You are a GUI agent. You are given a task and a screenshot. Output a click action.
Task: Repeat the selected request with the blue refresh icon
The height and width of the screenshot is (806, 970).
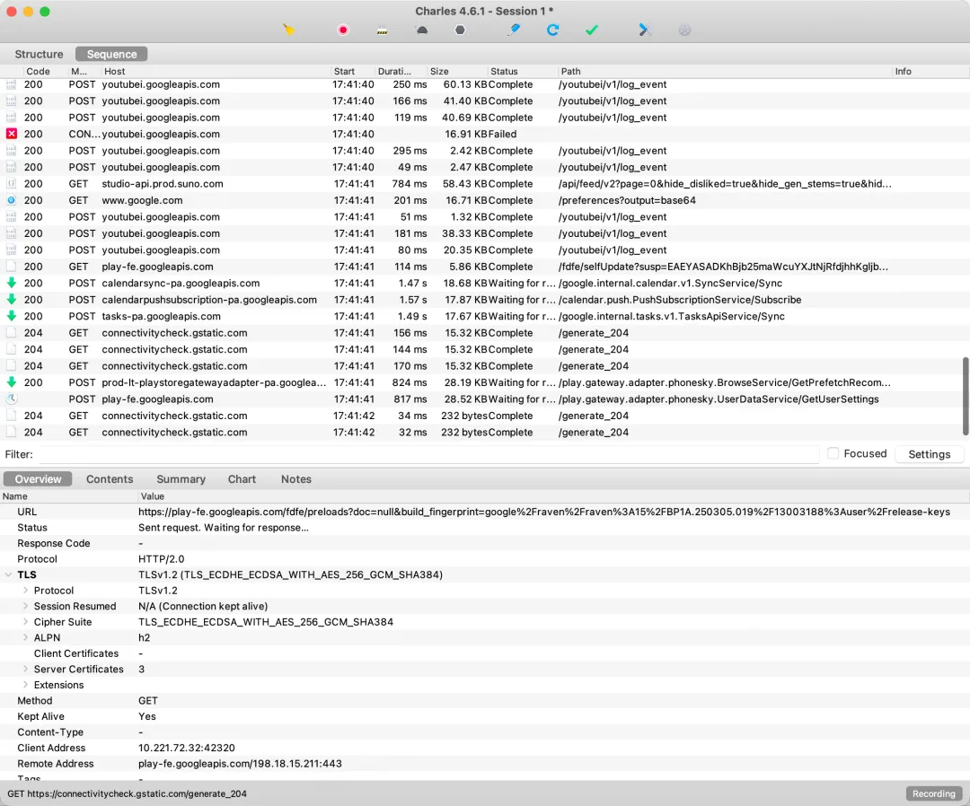point(553,30)
